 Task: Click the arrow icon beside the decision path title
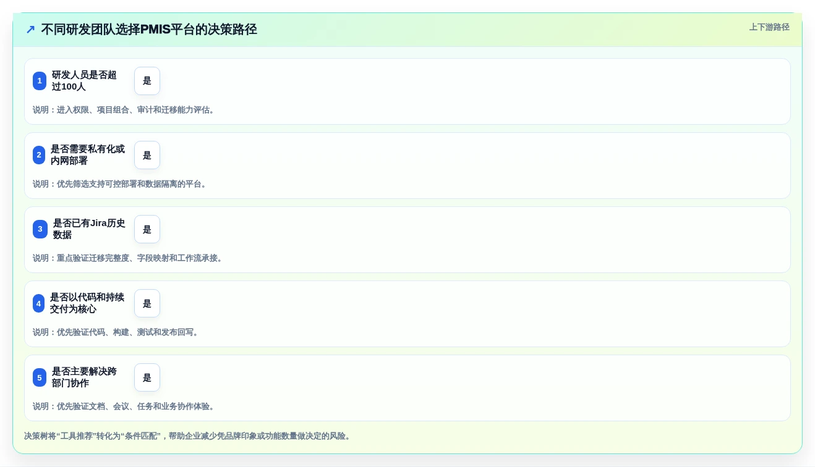click(x=30, y=30)
